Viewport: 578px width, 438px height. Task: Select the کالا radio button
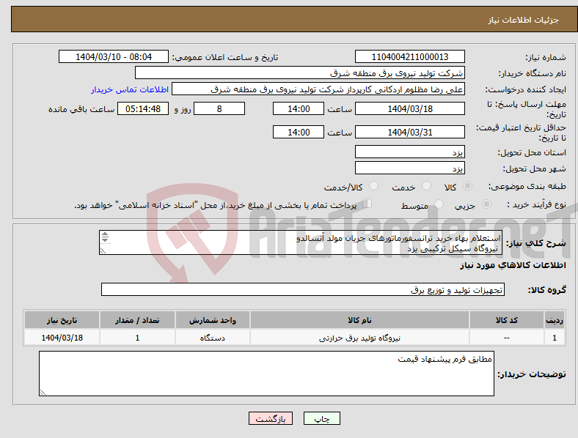coord(467,186)
